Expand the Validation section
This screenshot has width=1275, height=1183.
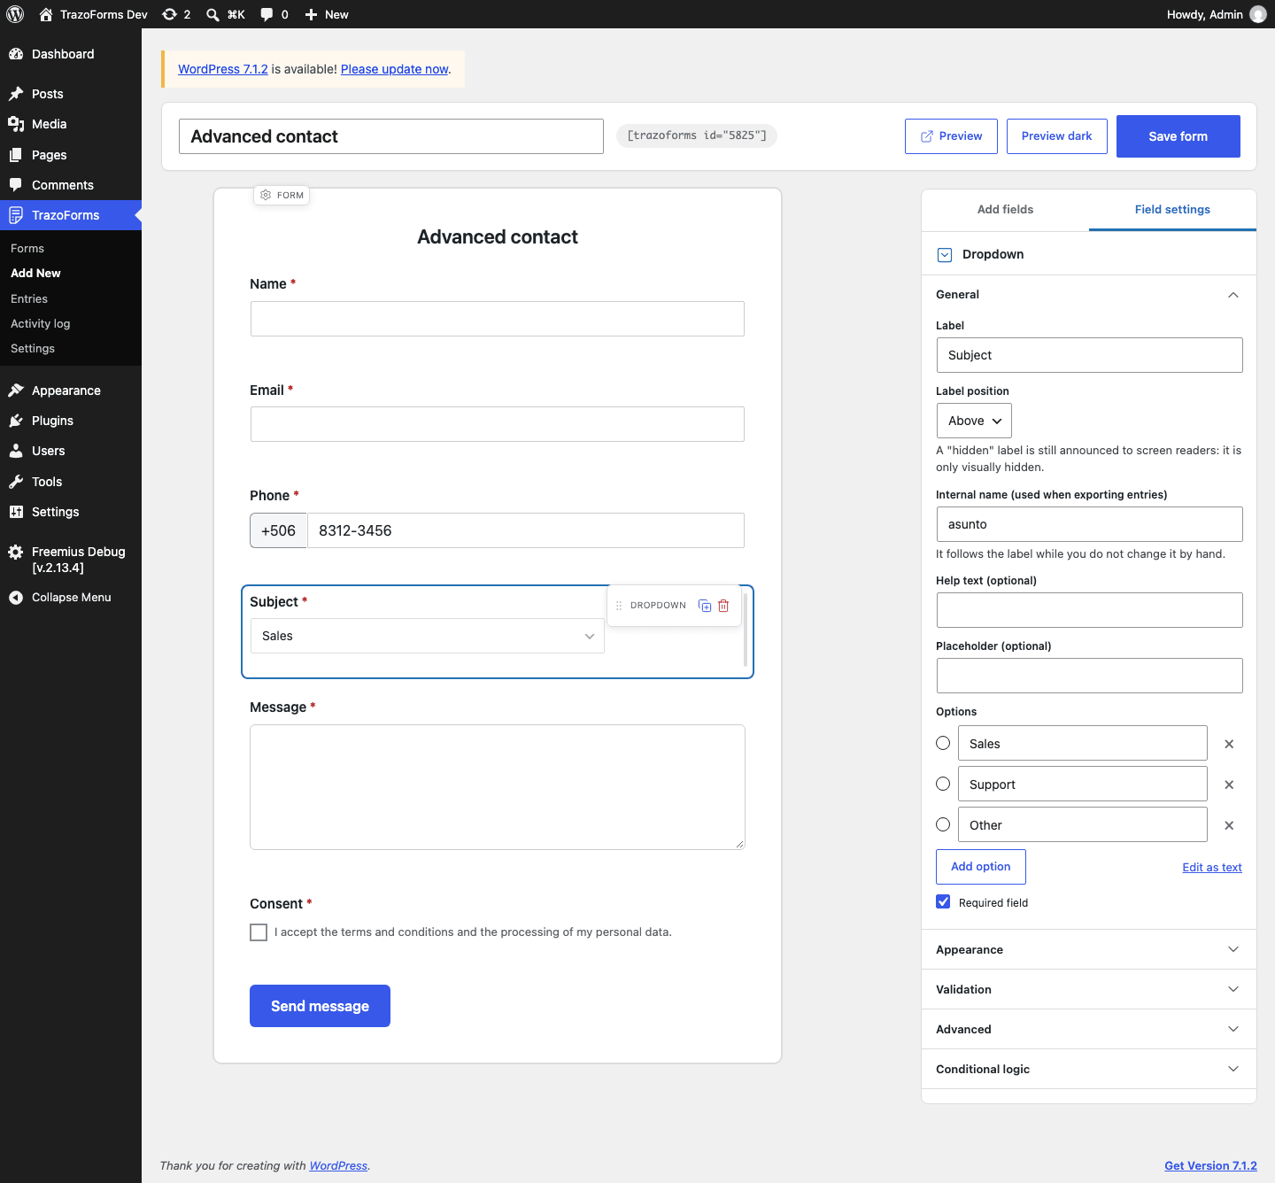(1089, 989)
